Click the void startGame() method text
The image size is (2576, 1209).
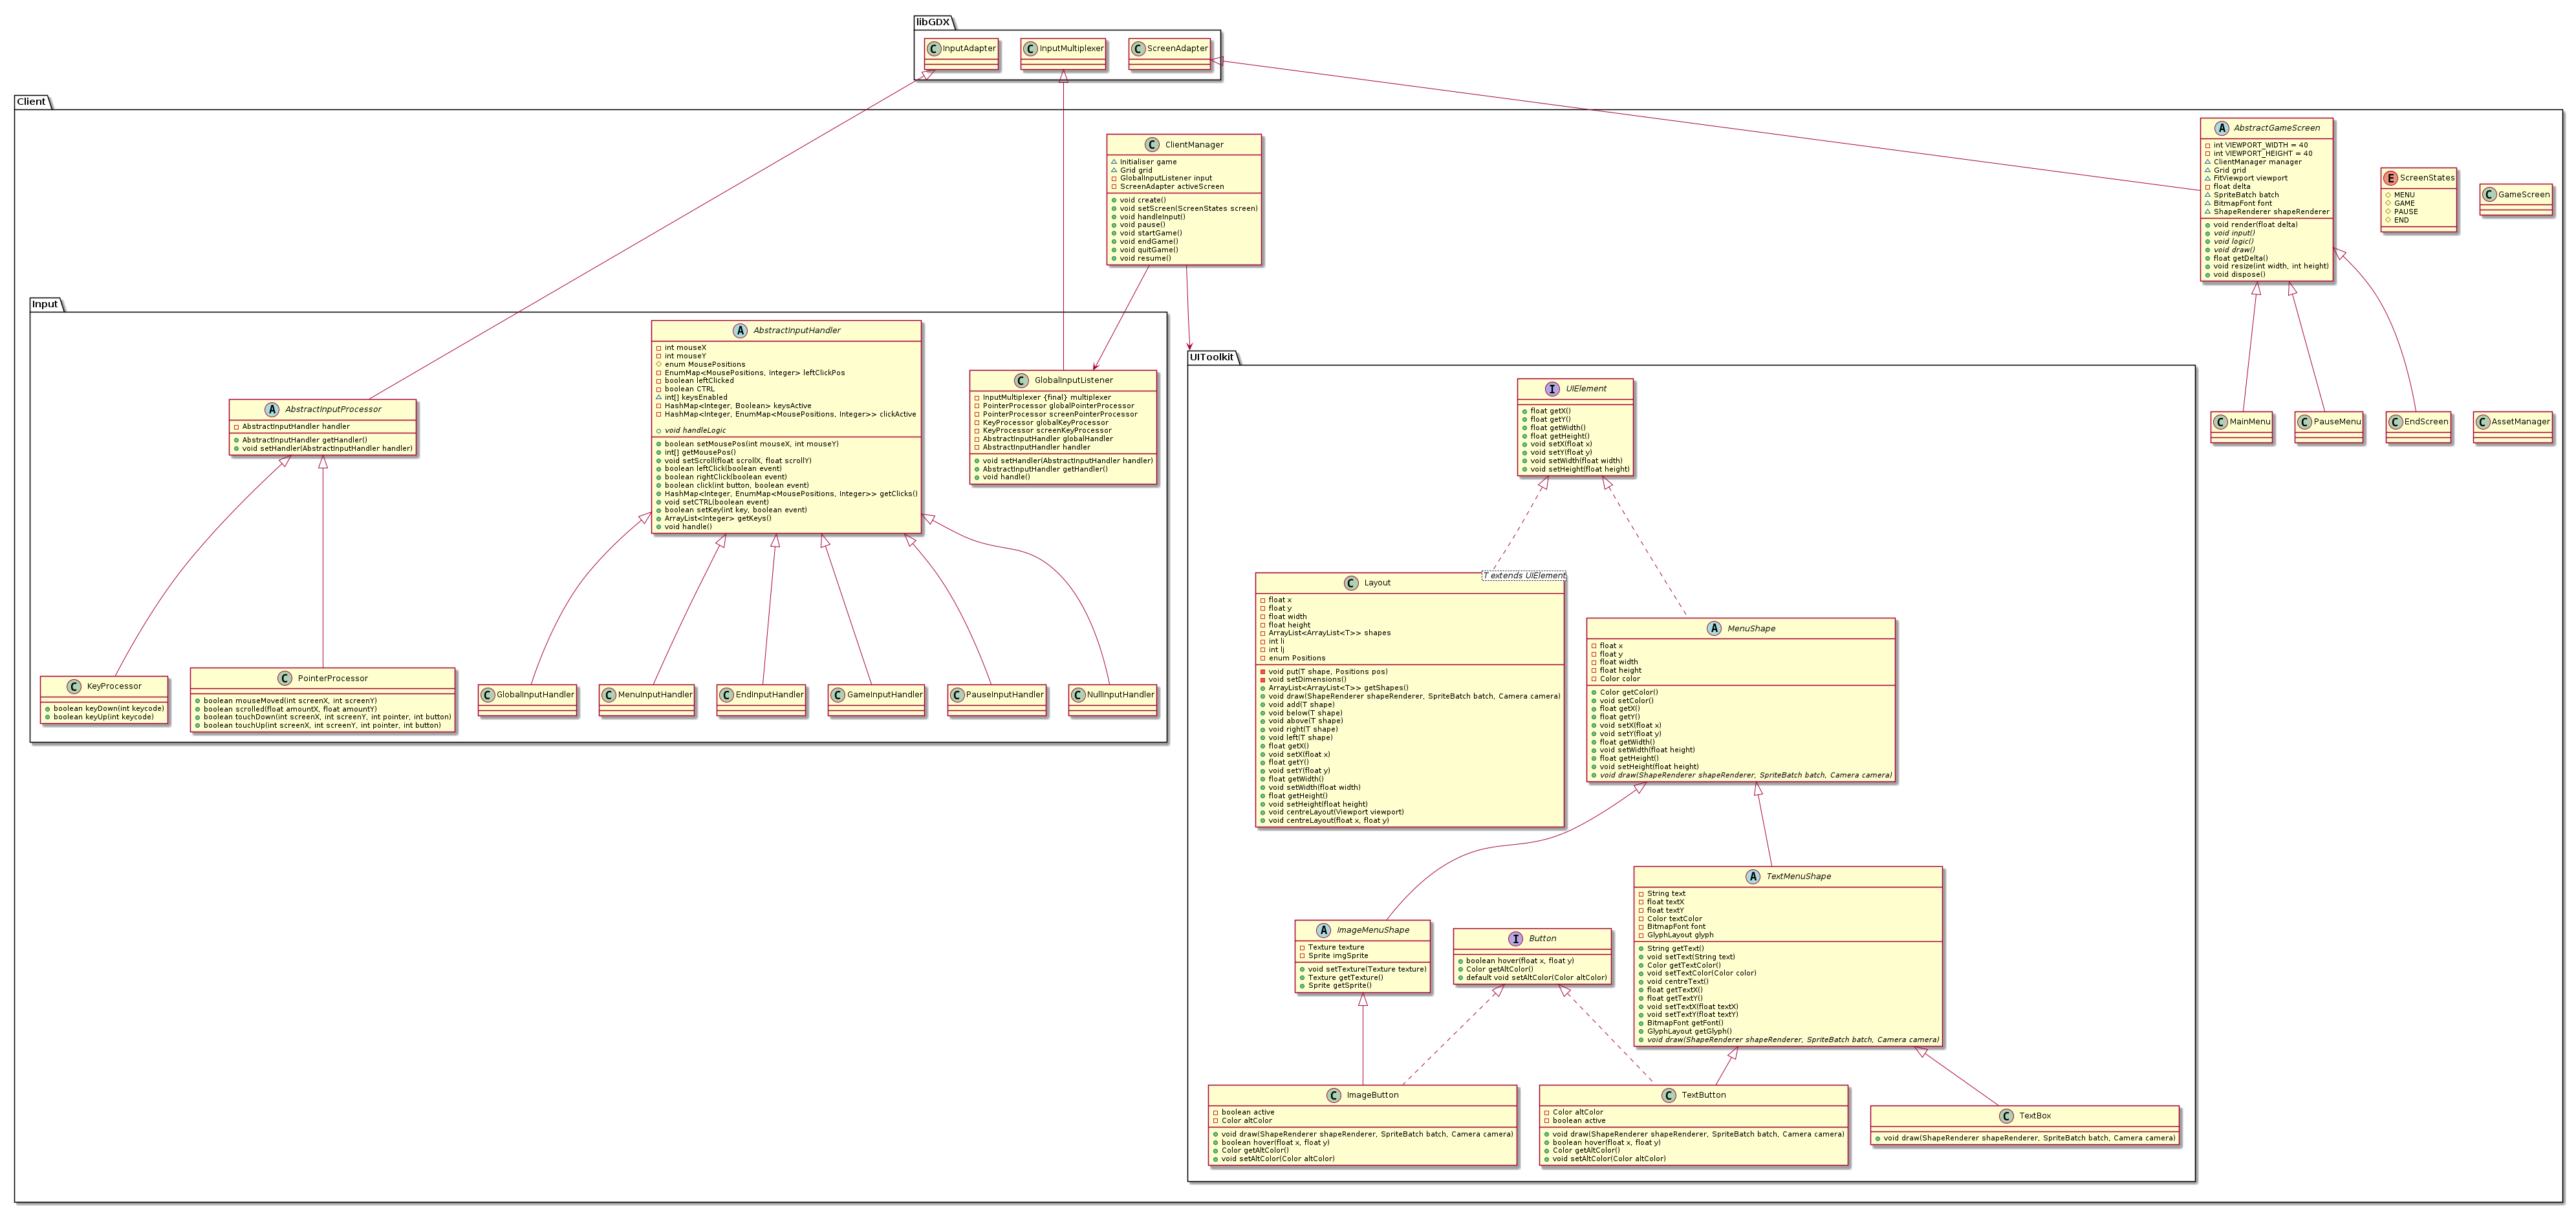click(x=1150, y=233)
